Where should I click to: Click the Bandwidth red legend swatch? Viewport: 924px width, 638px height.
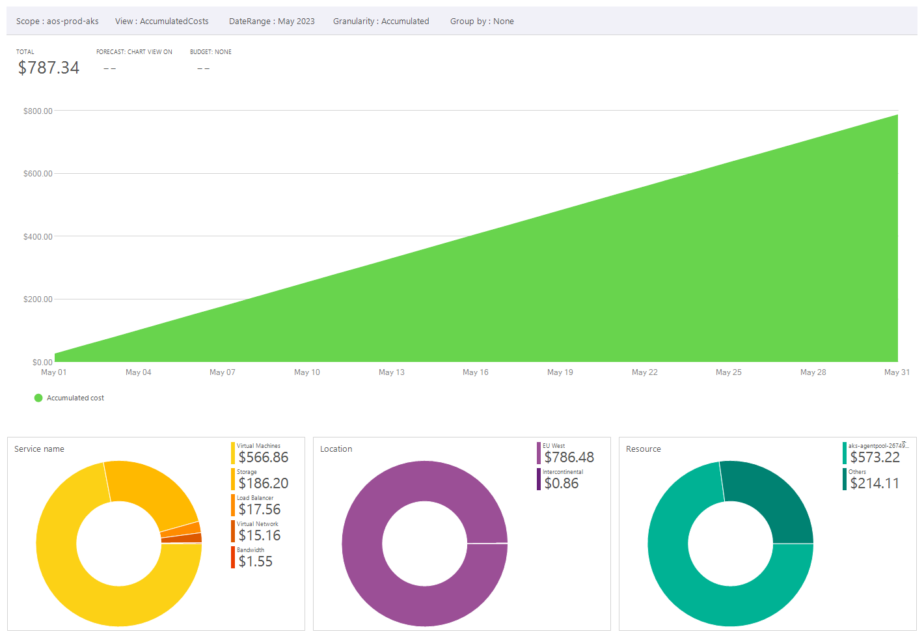(x=233, y=557)
